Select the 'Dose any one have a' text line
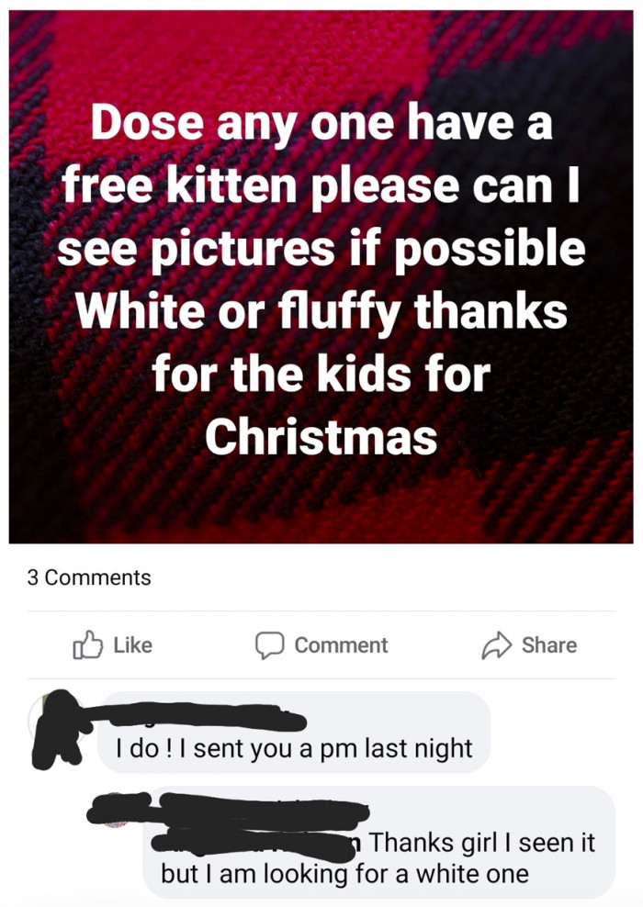The height and width of the screenshot is (907, 643). [x=321, y=123]
